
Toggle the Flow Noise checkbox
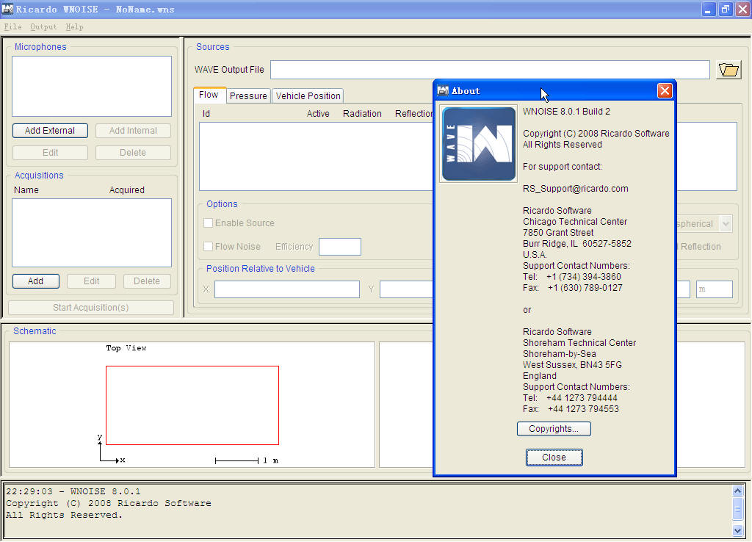click(208, 247)
